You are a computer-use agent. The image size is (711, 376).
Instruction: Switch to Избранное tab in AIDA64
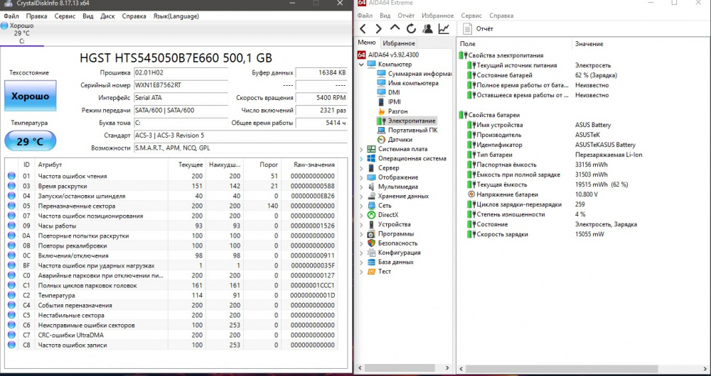(x=399, y=43)
